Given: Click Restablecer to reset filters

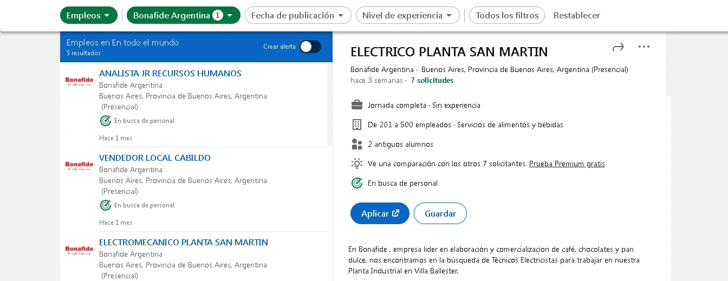Looking at the screenshot, I should [576, 15].
